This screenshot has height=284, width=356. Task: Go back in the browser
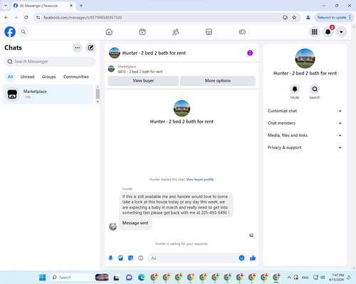point(6,18)
